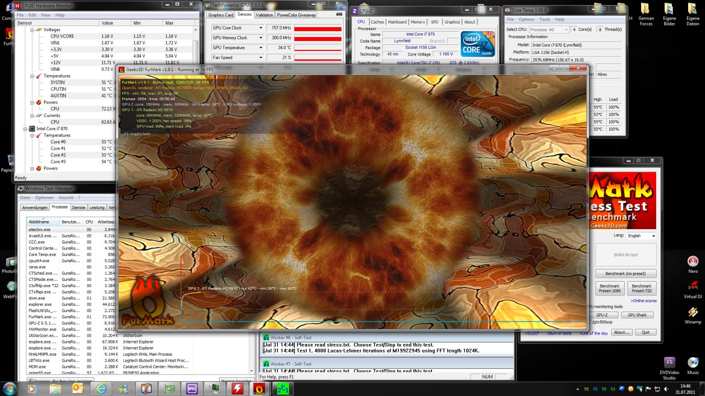
Task: Open the Mainboard tab in CPU-Z
Action: point(397,22)
